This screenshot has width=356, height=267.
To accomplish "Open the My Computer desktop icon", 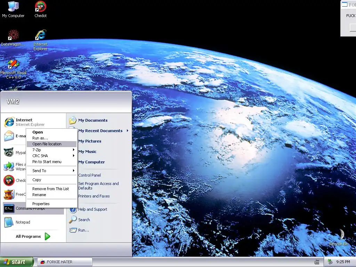I will click(x=13, y=9).
